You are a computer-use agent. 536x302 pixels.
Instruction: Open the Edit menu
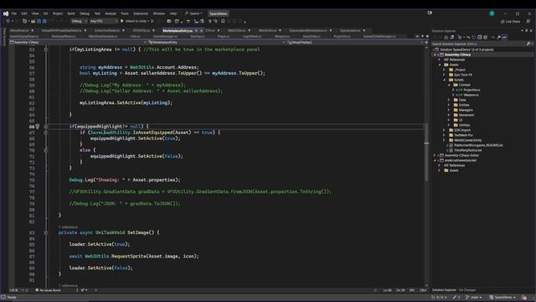click(x=24, y=13)
